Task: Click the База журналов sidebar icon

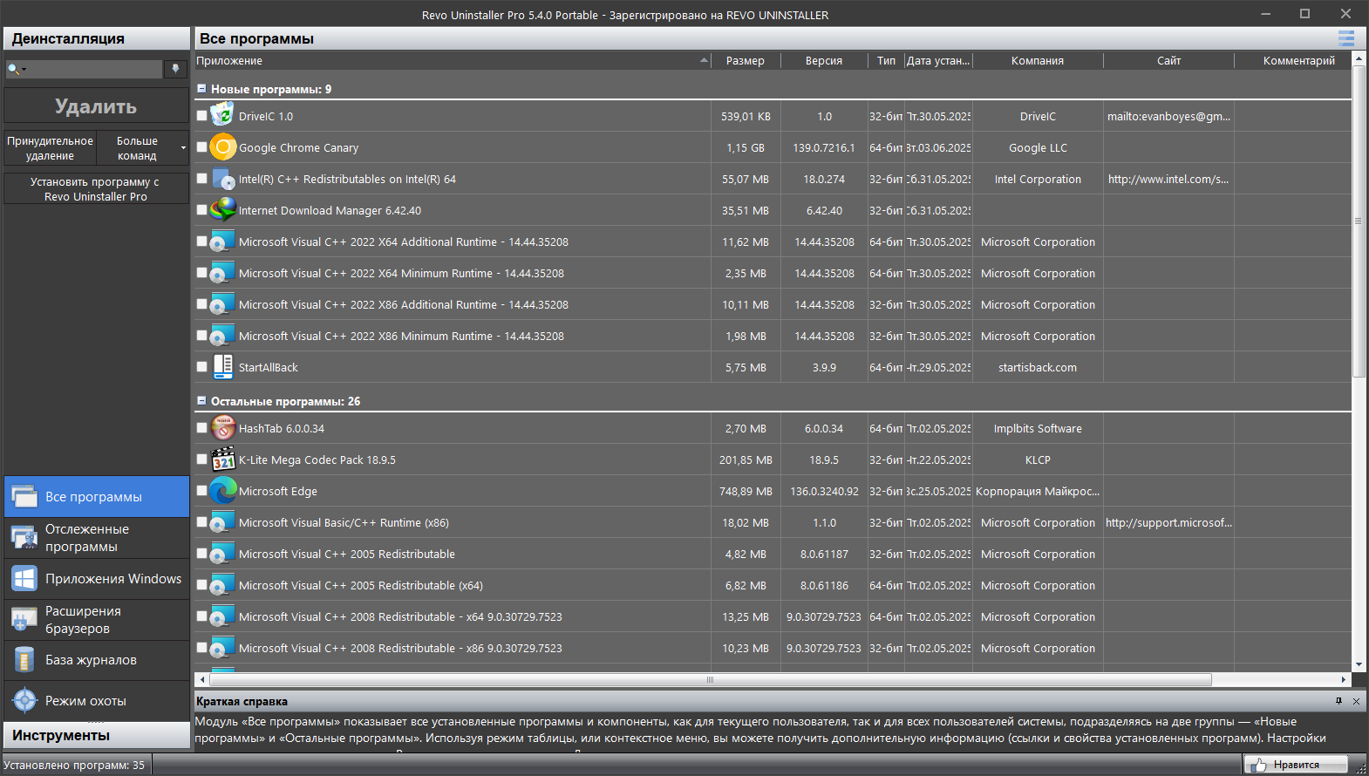Action: tap(24, 660)
